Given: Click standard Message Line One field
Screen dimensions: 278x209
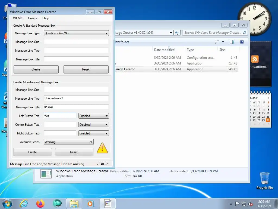Looking at the screenshot, I should [x=76, y=42].
